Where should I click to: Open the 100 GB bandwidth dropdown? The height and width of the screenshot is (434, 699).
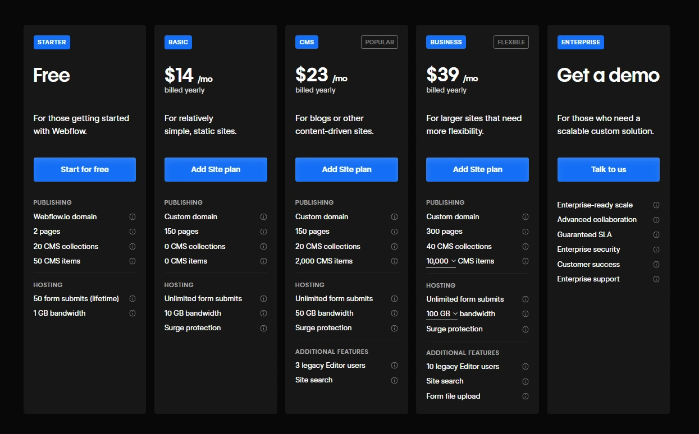(442, 314)
